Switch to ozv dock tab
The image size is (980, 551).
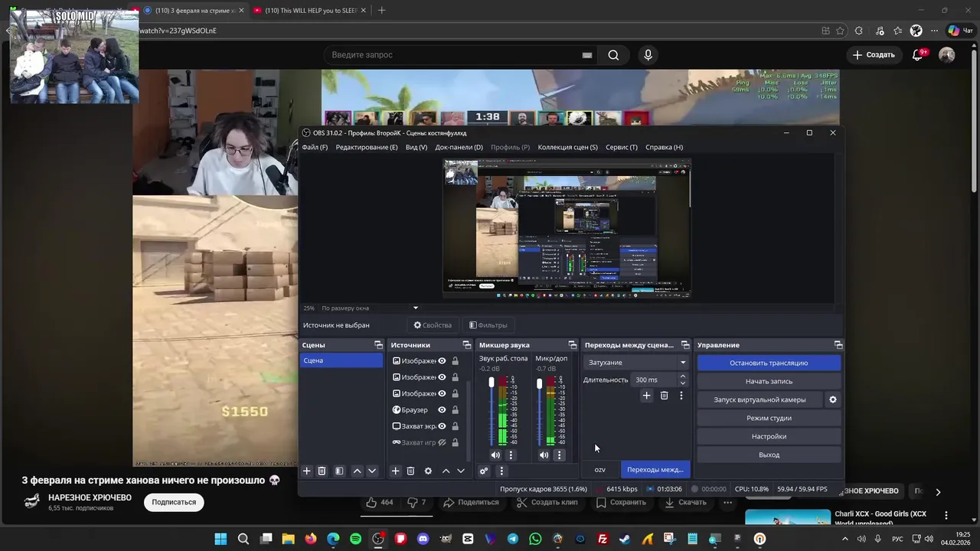pos(599,469)
